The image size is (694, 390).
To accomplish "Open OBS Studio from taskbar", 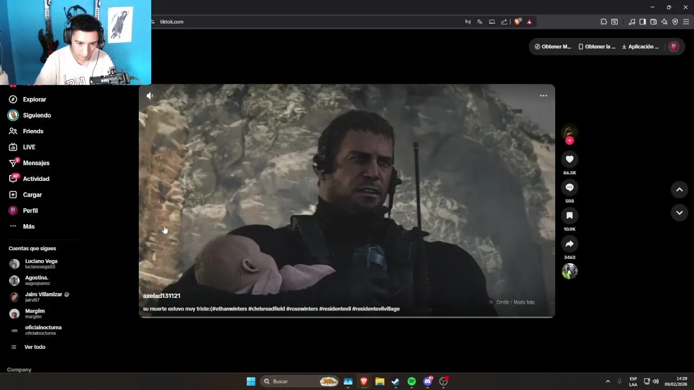I will tap(444, 381).
